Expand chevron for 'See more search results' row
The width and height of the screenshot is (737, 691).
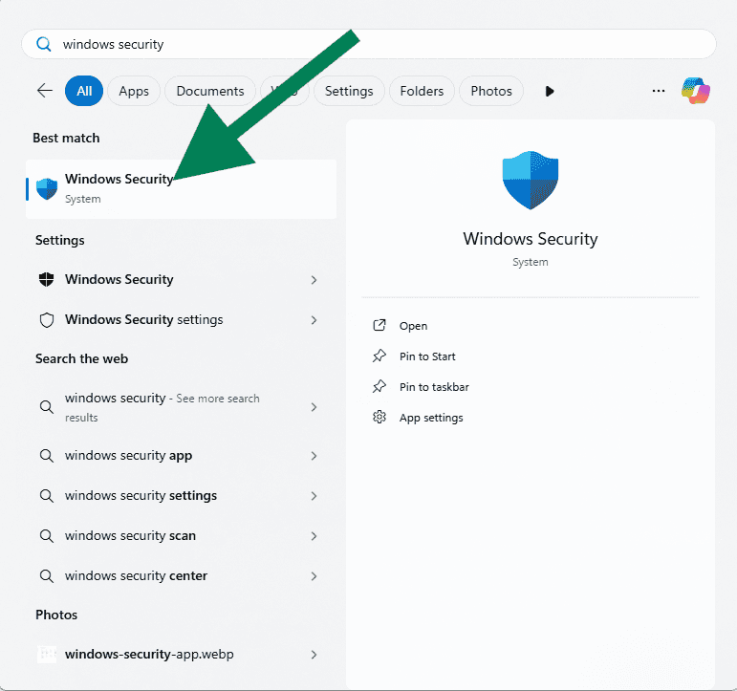click(x=314, y=407)
